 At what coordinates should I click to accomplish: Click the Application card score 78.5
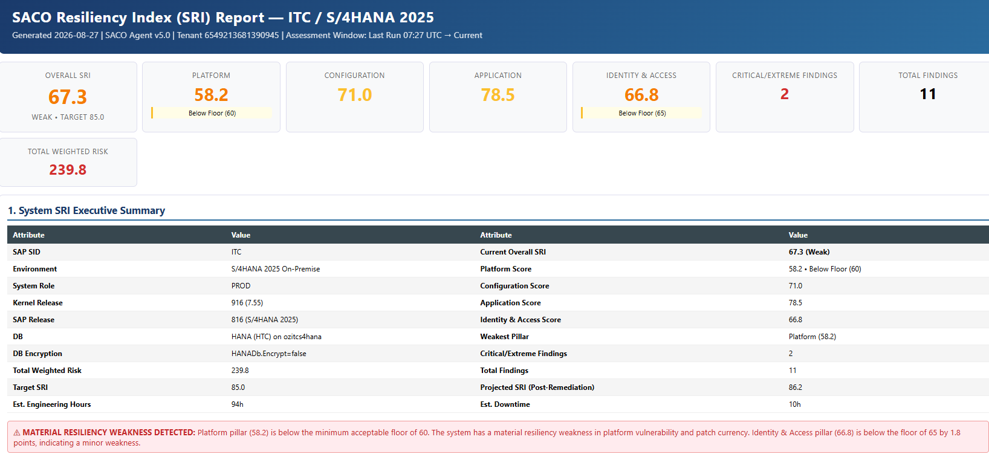(498, 95)
